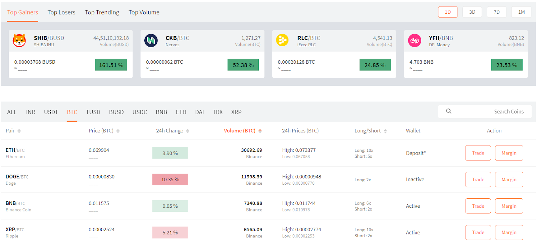
Task: Select the TUSD market tab
Action: point(93,112)
